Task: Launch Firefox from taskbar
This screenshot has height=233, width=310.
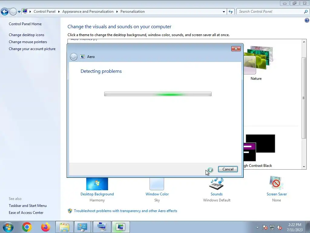Action: 45,227
